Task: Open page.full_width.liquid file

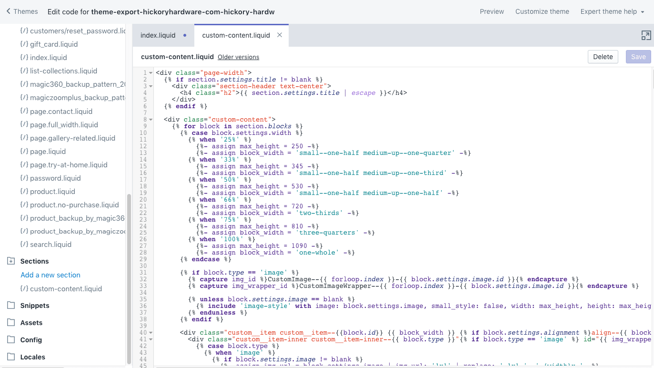Action: click(x=64, y=124)
